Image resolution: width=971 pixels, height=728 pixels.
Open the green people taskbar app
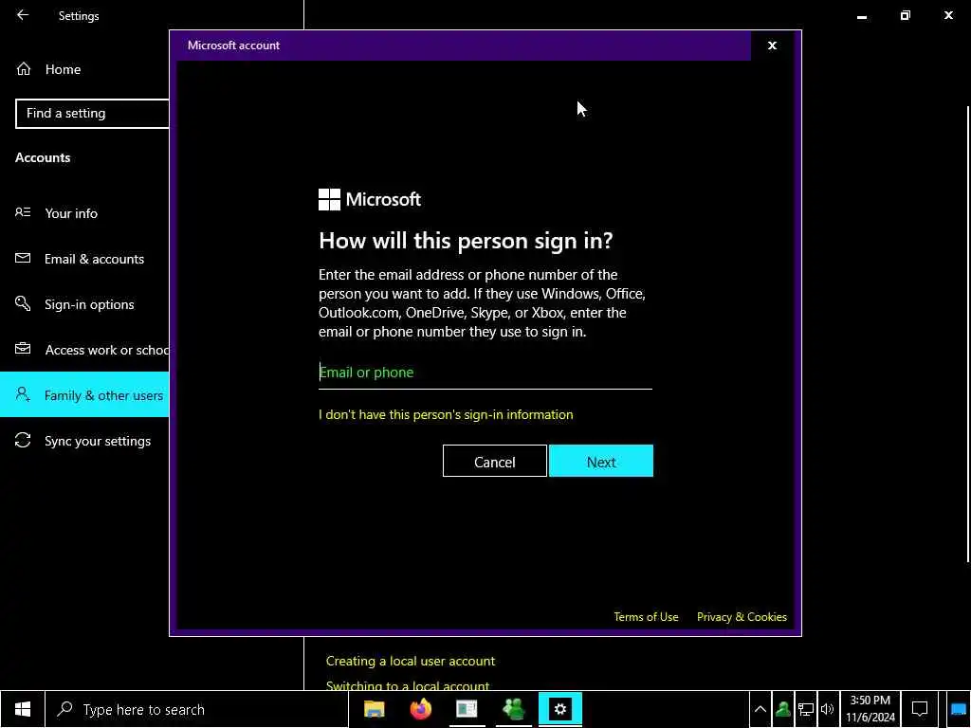(x=513, y=709)
